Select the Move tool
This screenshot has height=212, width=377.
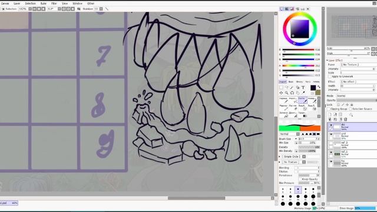(x=281, y=93)
